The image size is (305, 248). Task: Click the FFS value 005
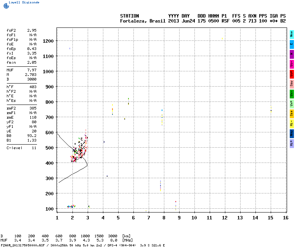point(236,21)
